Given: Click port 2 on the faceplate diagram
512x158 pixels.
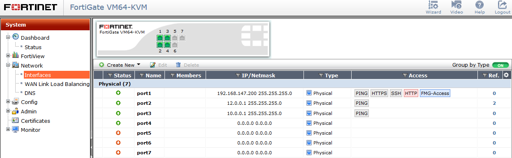Looking at the screenshot, I should click(160, 45).
